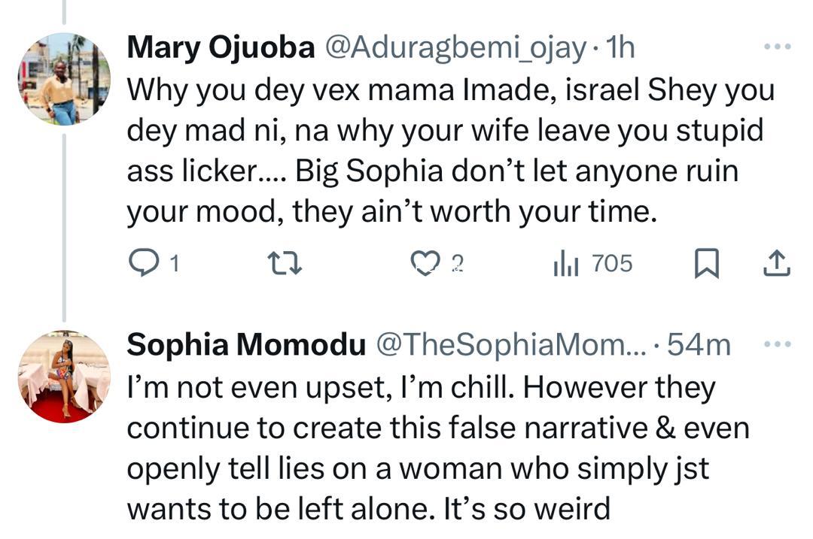Click the like count number 2
The width and height of the screenshot is (813, 539).
pyautogui.click(x=457, y=264)
